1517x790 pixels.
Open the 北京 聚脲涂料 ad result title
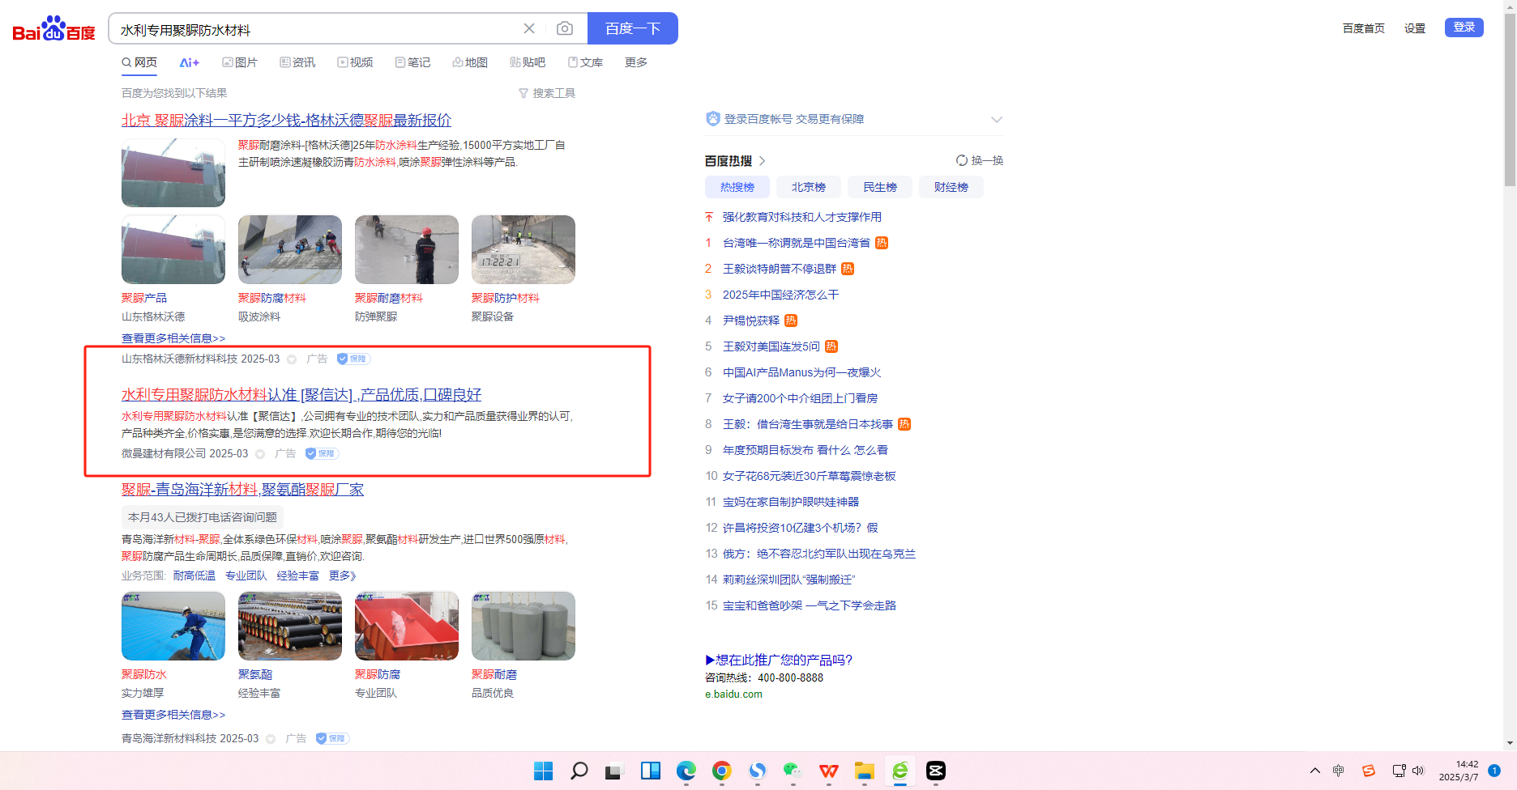(286, 121)
